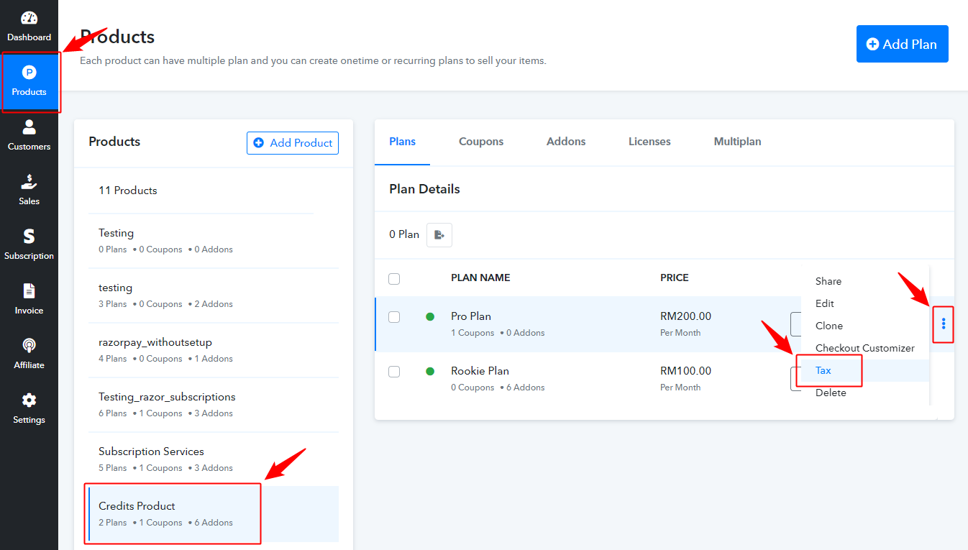Open the Sales hand-dollar icon

pos(29,182)
